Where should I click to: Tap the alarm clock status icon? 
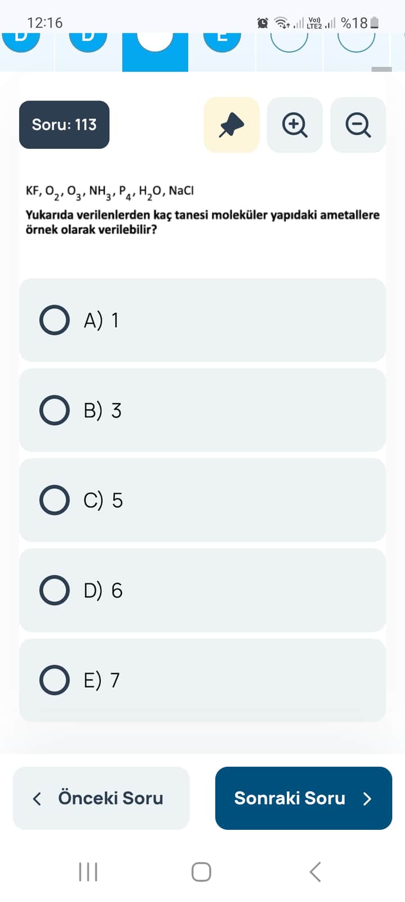click(x=263, y=23)
